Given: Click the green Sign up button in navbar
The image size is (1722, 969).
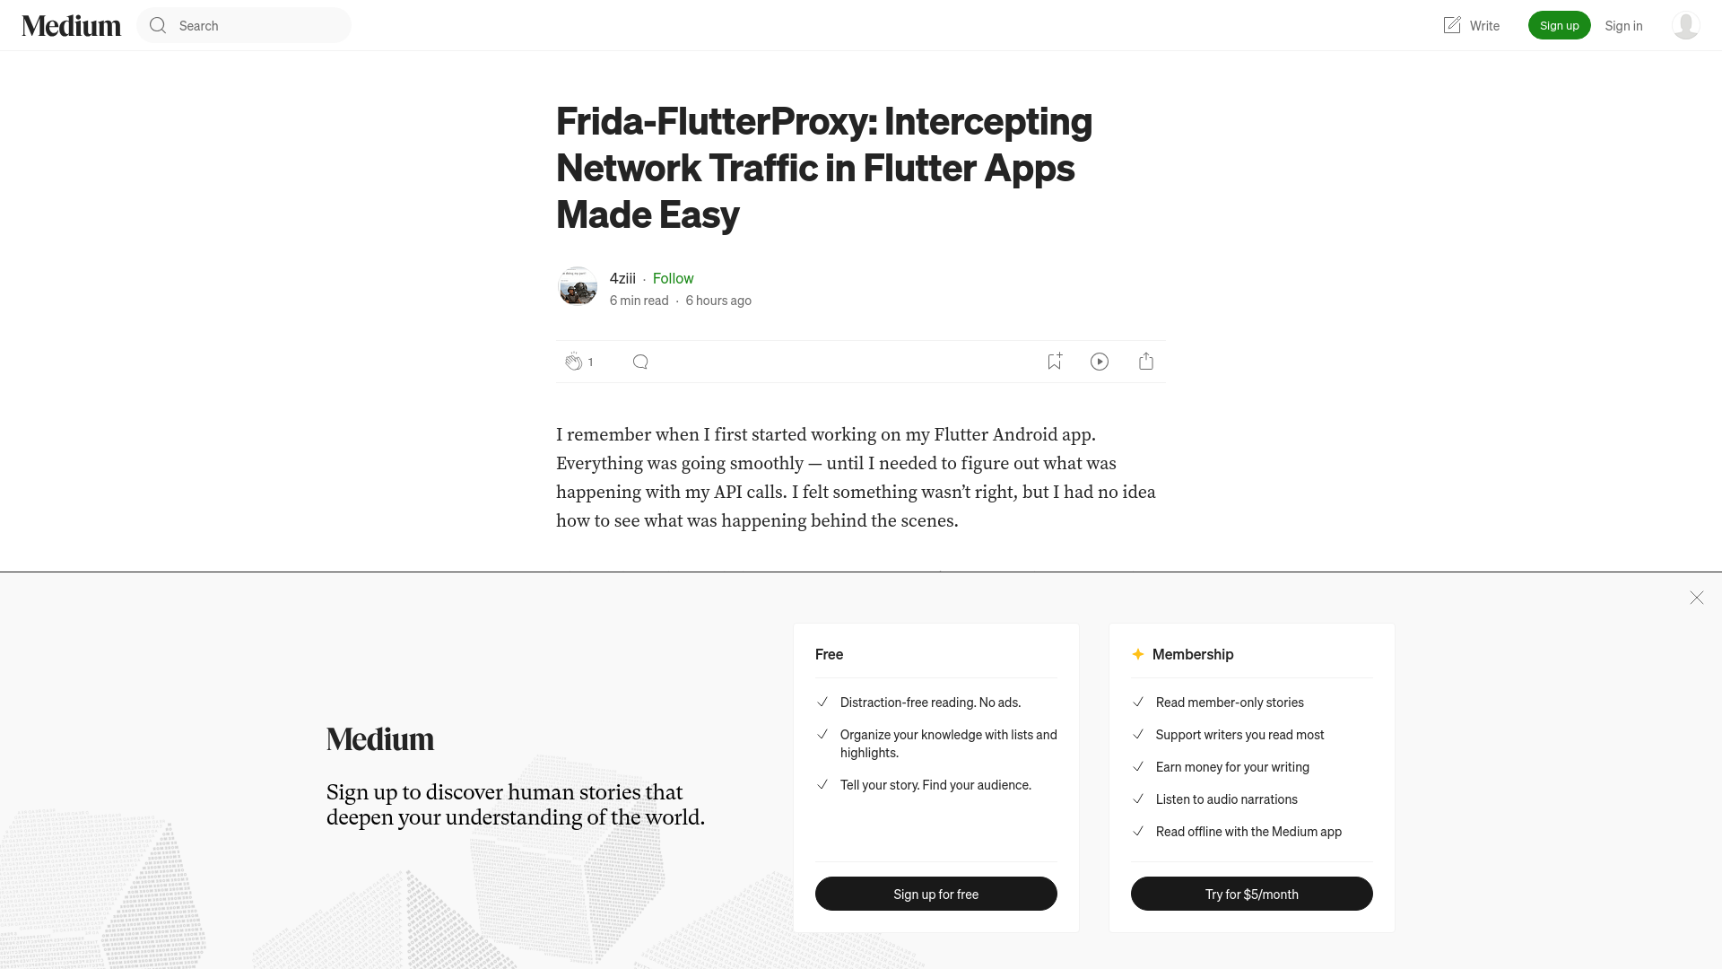Looking at the screenshot, I should (1560, 25).
